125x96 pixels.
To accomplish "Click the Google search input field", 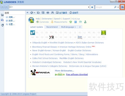I will [x=105, y=7].
